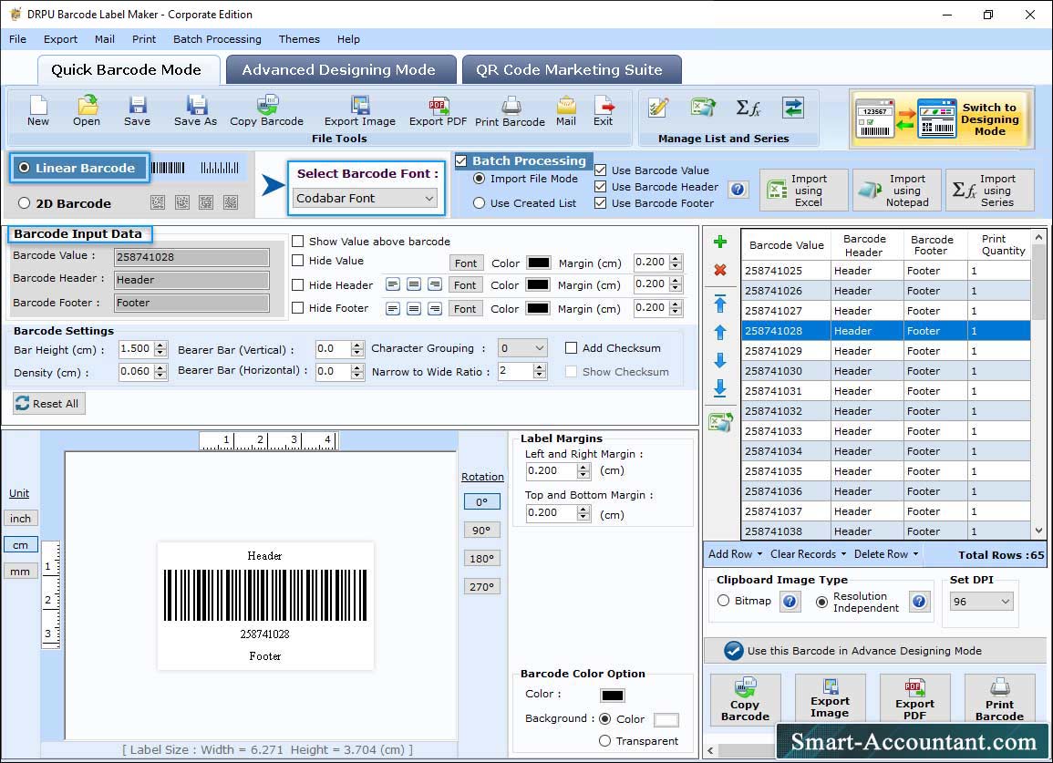Open Select Barcode Font dropdown
The image size is (1053, 763).
coord(366,198)
